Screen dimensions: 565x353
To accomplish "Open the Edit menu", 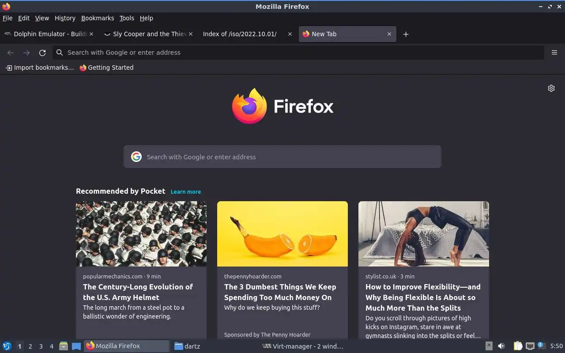I will 24,18.
